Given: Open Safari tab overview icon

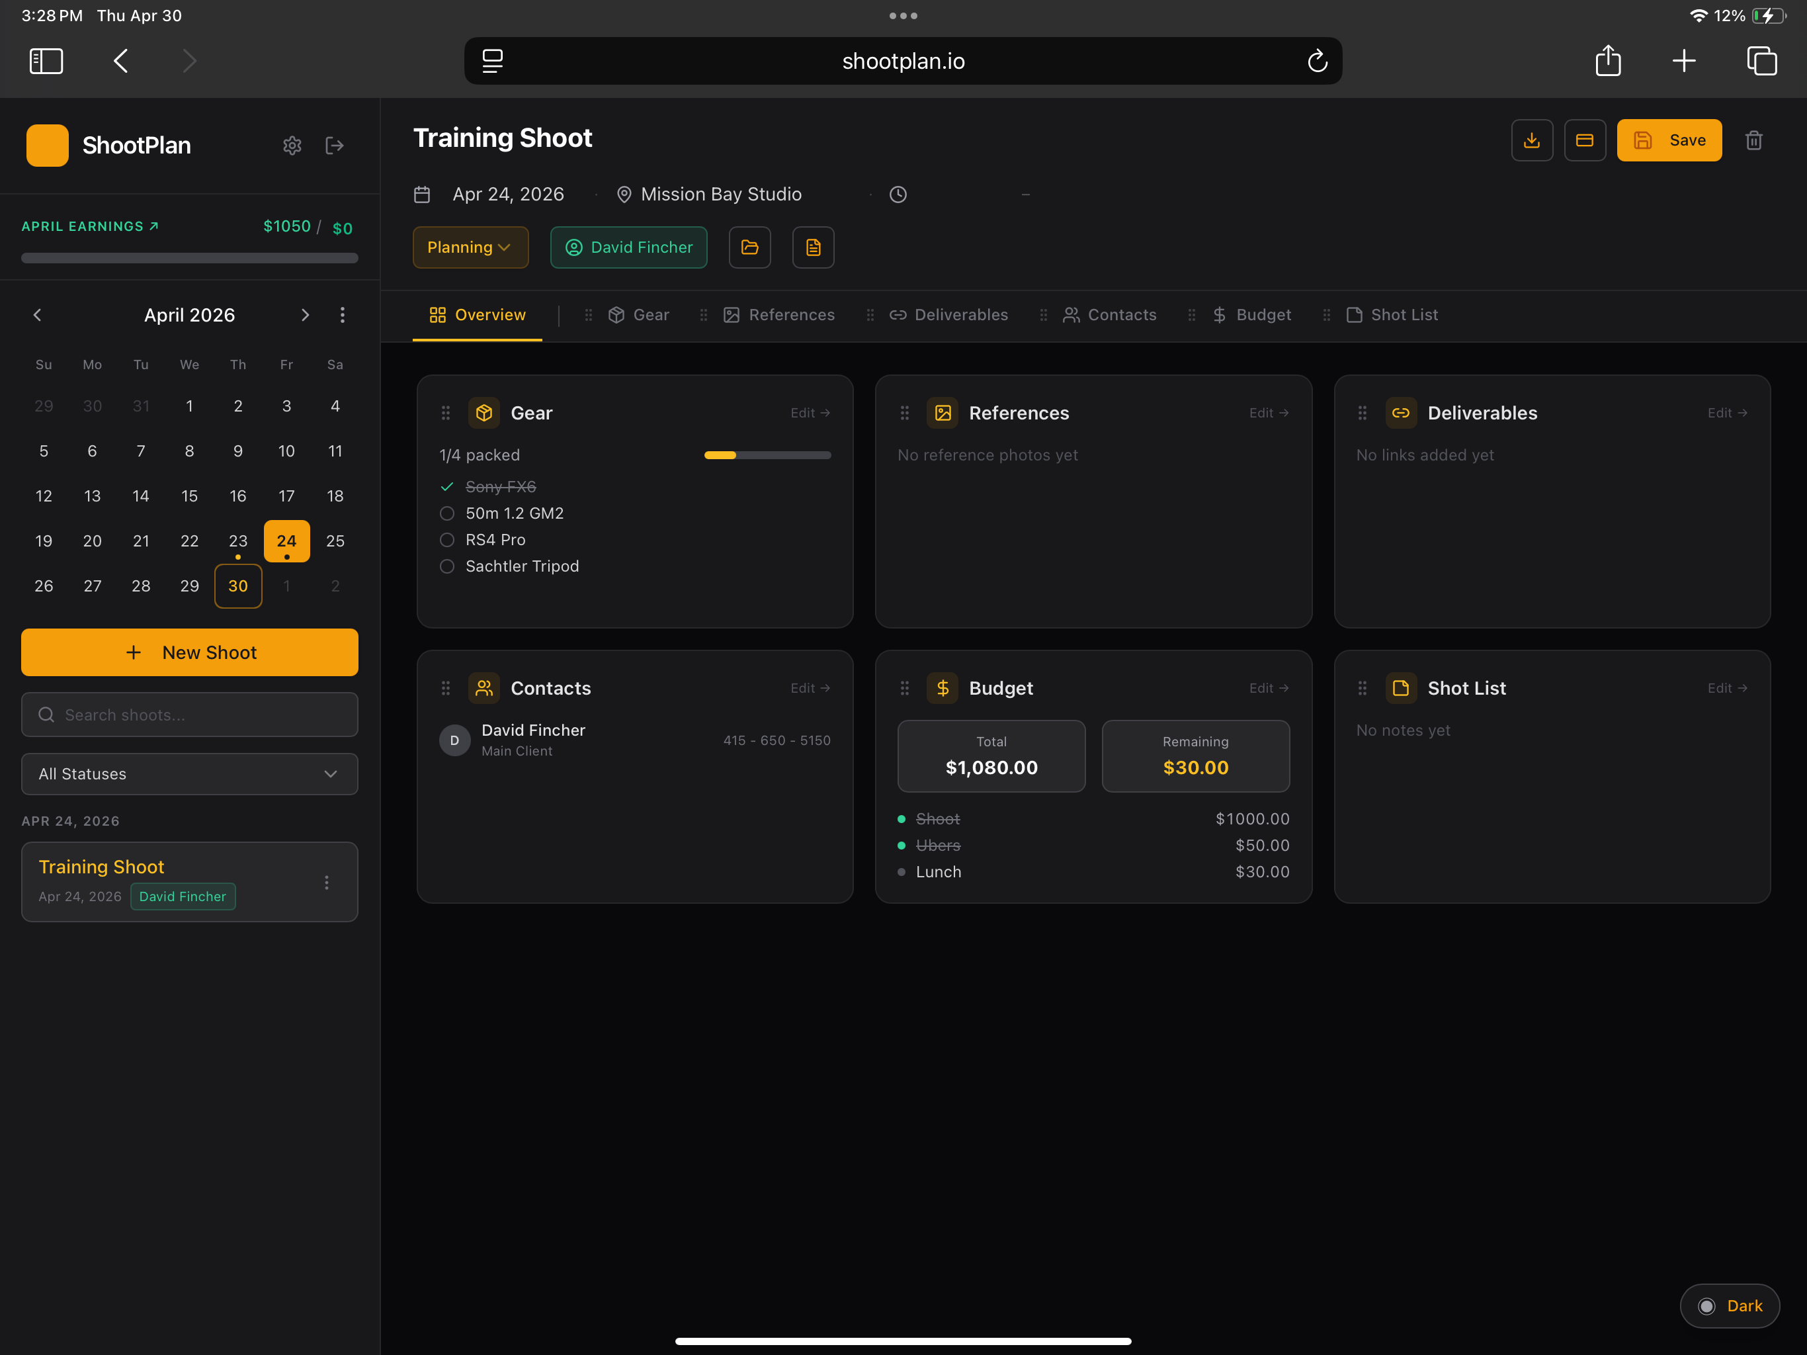Looking at the screenshot, I should (x=1761, y=60).
